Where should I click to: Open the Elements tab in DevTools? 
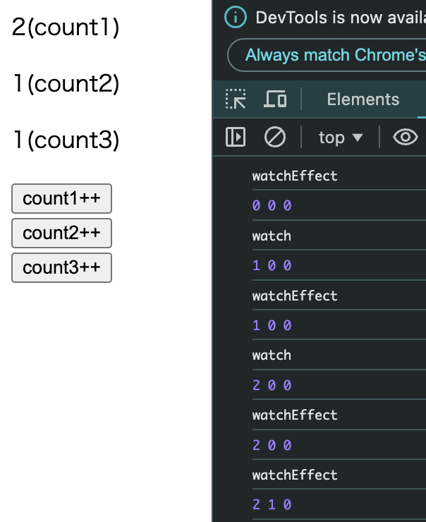click(363, 99)
